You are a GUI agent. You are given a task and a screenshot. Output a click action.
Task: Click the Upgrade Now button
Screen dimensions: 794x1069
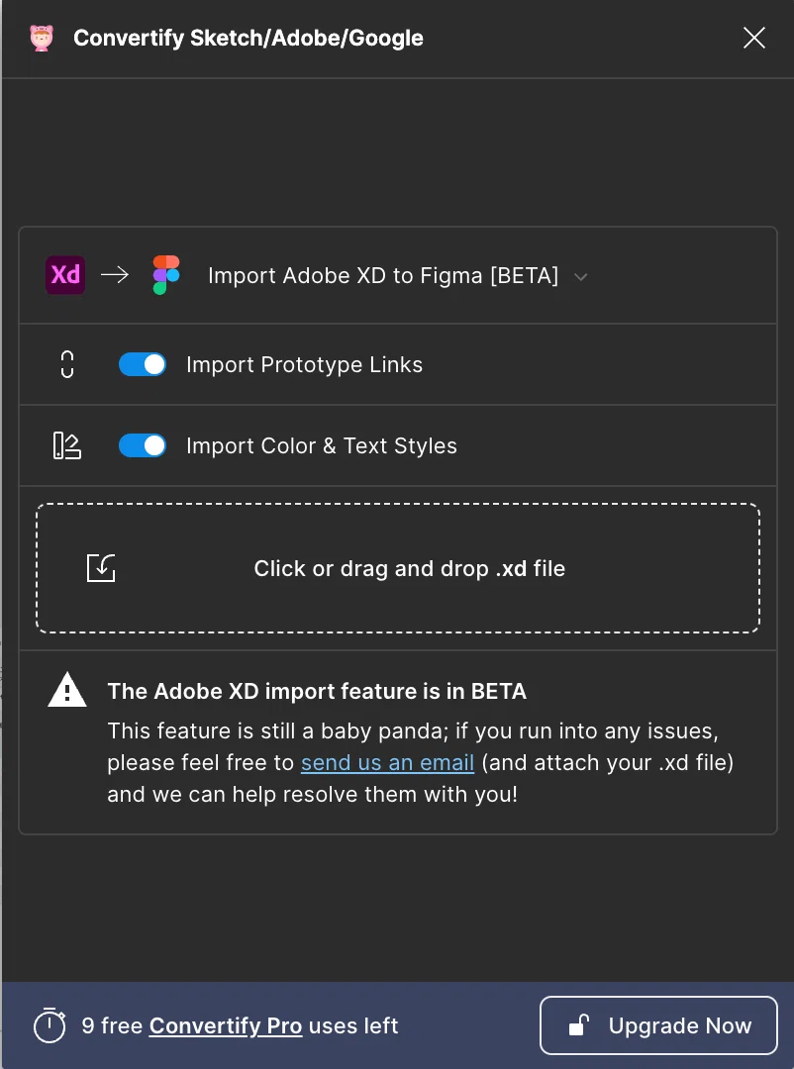pos(658,1025)
